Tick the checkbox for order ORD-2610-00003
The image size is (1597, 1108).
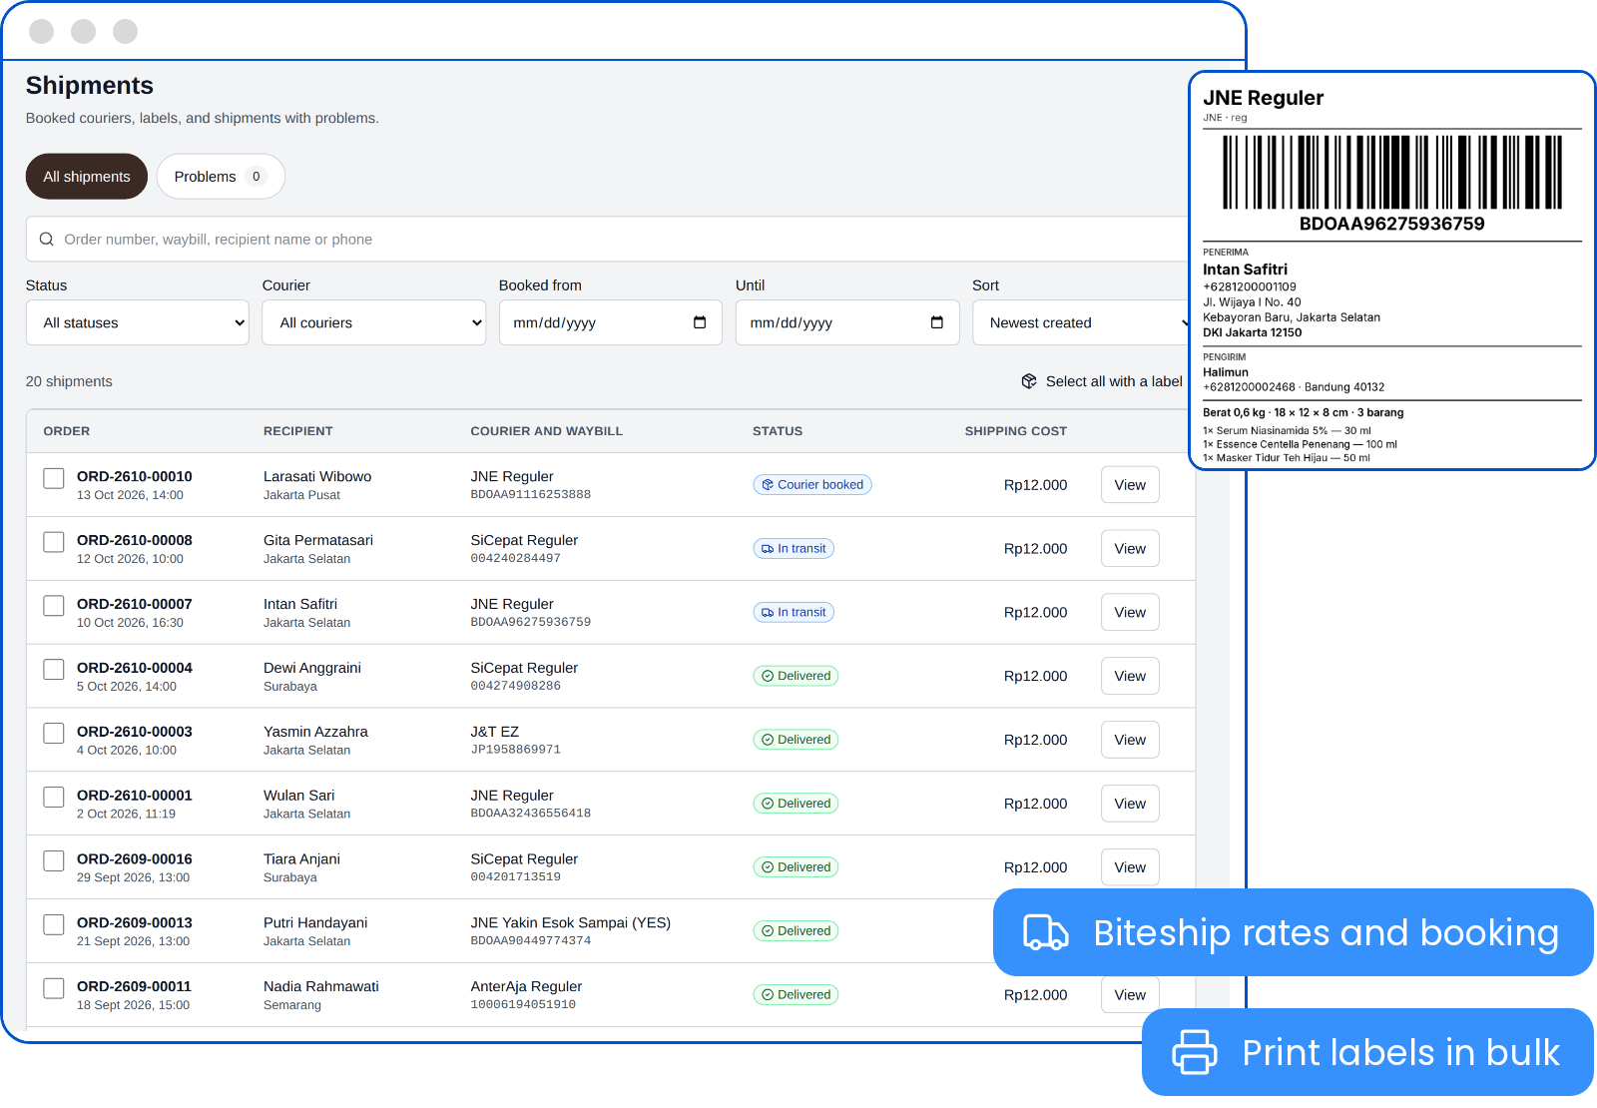pyautogui.click(x=54, y=734)
